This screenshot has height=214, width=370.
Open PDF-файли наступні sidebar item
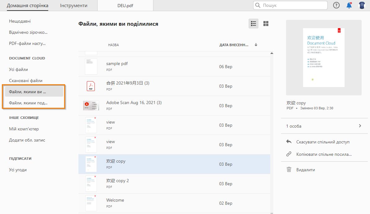pos(27,43)
